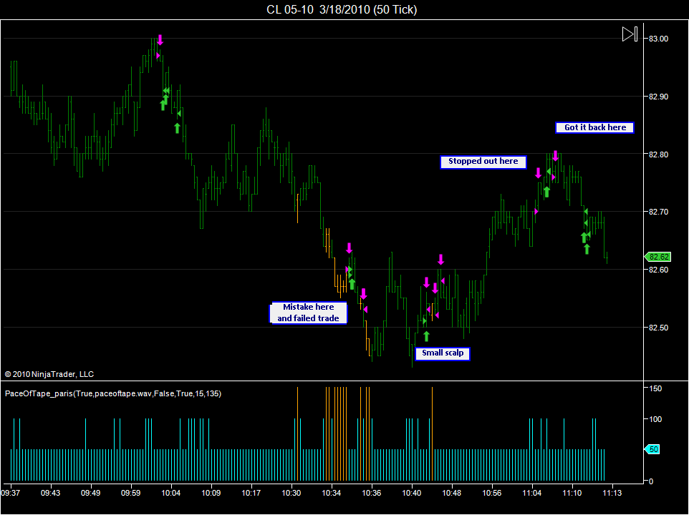Select the 'Small scalp' annotation label
The width and height of the screenshot is (689, 515).
pos(443,353)
